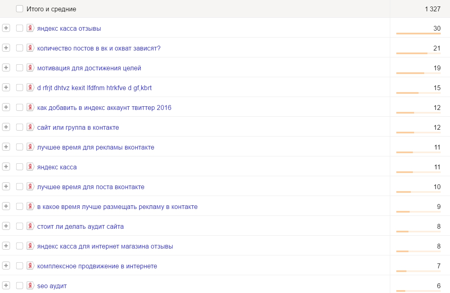Click Yandex icon beside 'лучшее время для поста вконтакте'
Screen dimensions: 450x293
[x=30, y=187]
